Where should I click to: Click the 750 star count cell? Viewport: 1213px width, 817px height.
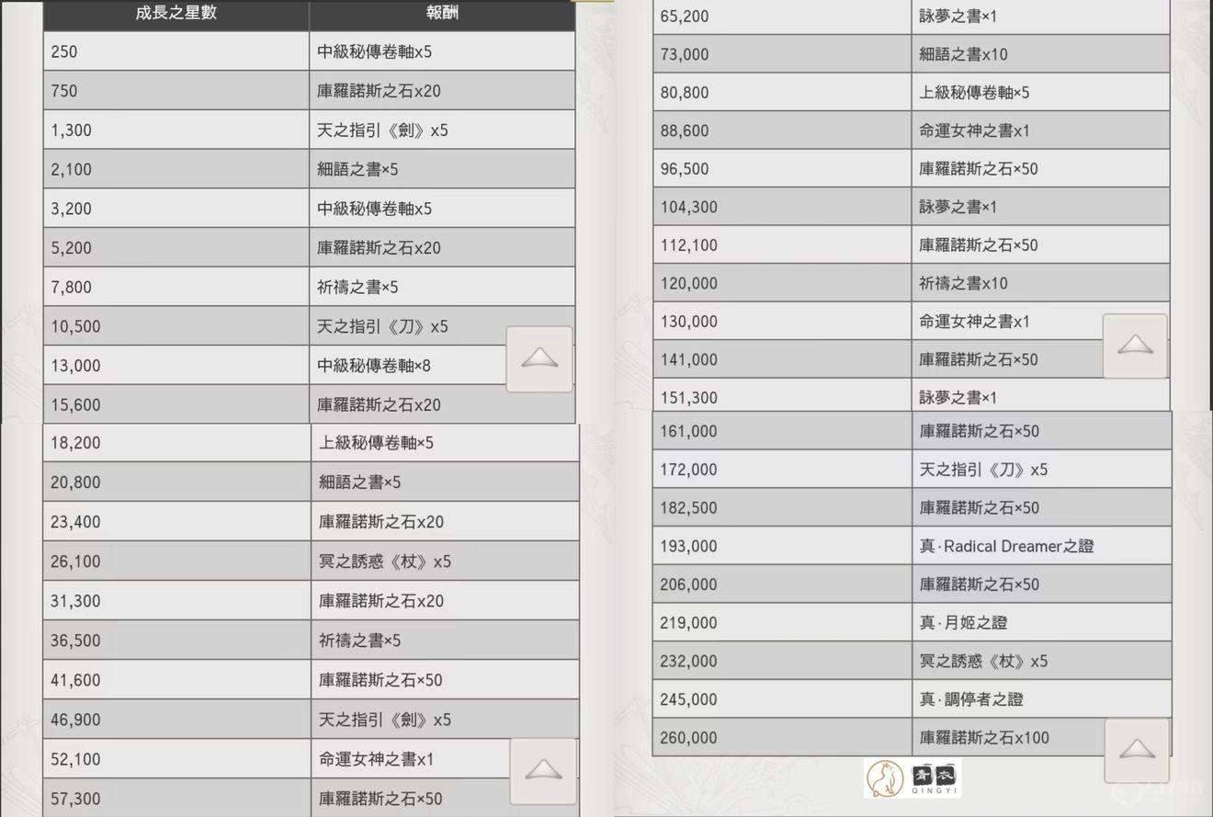pyautogui.click(x=176, y=91)
